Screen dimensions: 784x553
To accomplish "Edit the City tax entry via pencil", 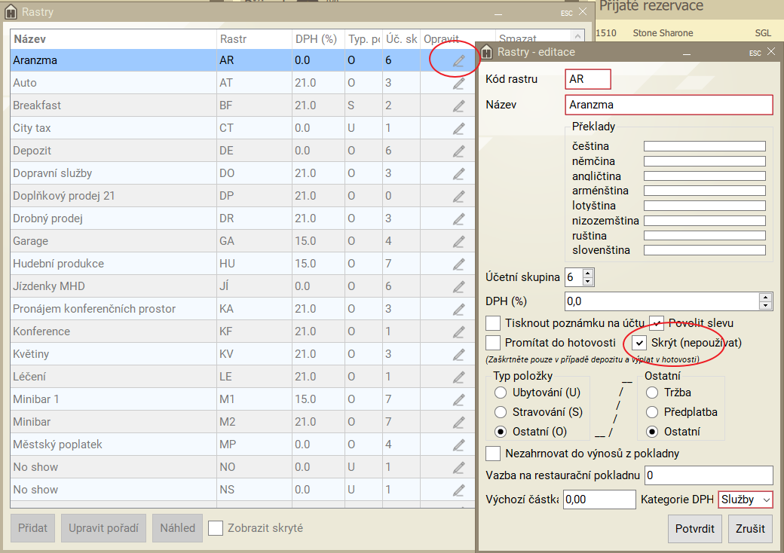I will click(458, 129).
